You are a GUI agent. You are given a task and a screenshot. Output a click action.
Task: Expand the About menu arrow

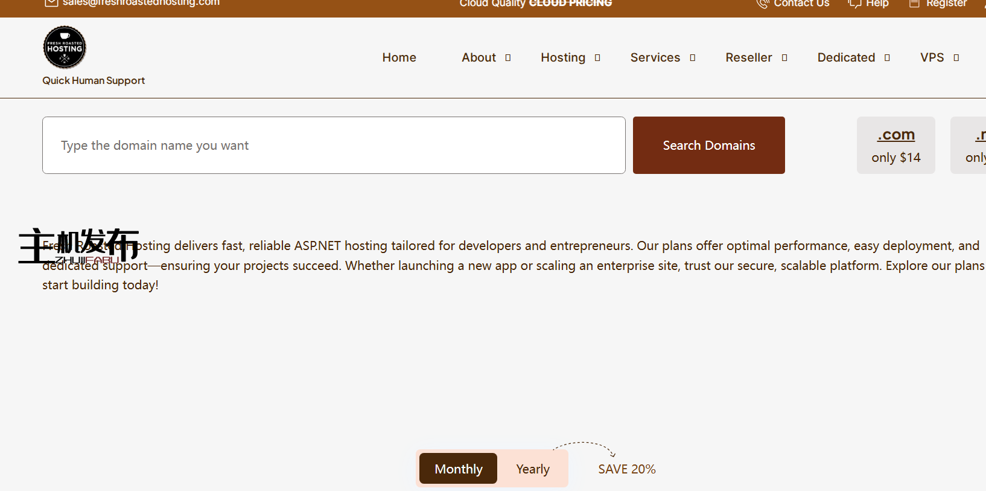508,58
